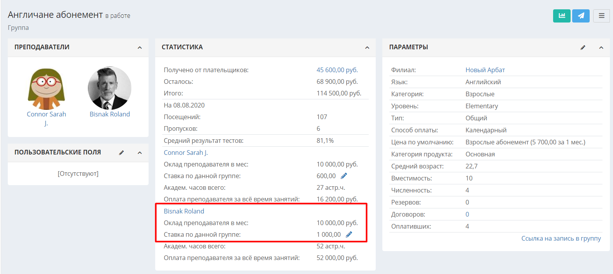Screen dimensions: 613x274
Task: Collapse the Пользовательские поля panel
Action: [x=140, y=153]
